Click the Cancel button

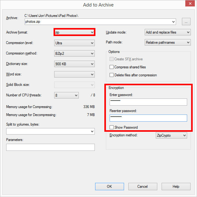coord(143,187)
